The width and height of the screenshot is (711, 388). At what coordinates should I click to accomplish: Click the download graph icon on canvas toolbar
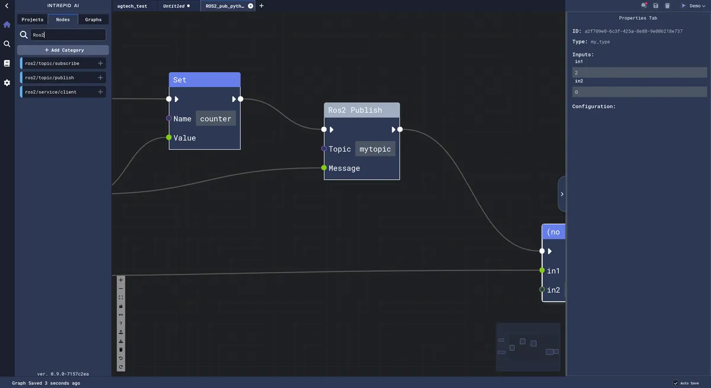121,341
